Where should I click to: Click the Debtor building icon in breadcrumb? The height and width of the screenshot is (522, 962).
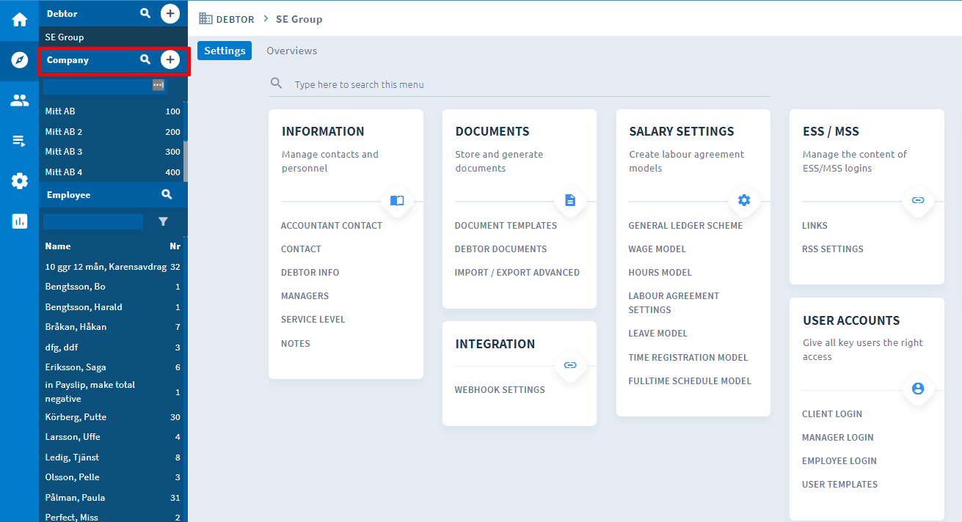(205, 19)
